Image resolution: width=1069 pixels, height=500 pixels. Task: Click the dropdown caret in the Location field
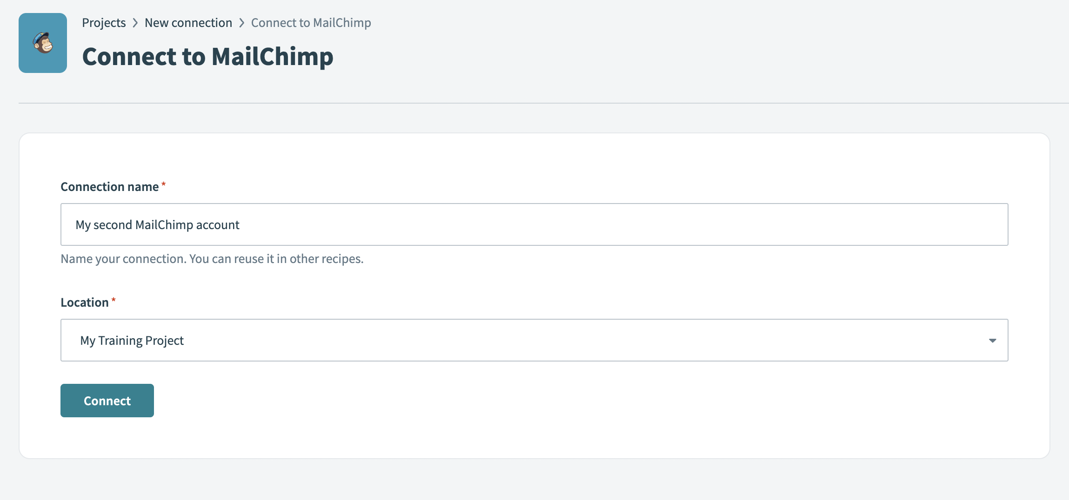(993, 340)
